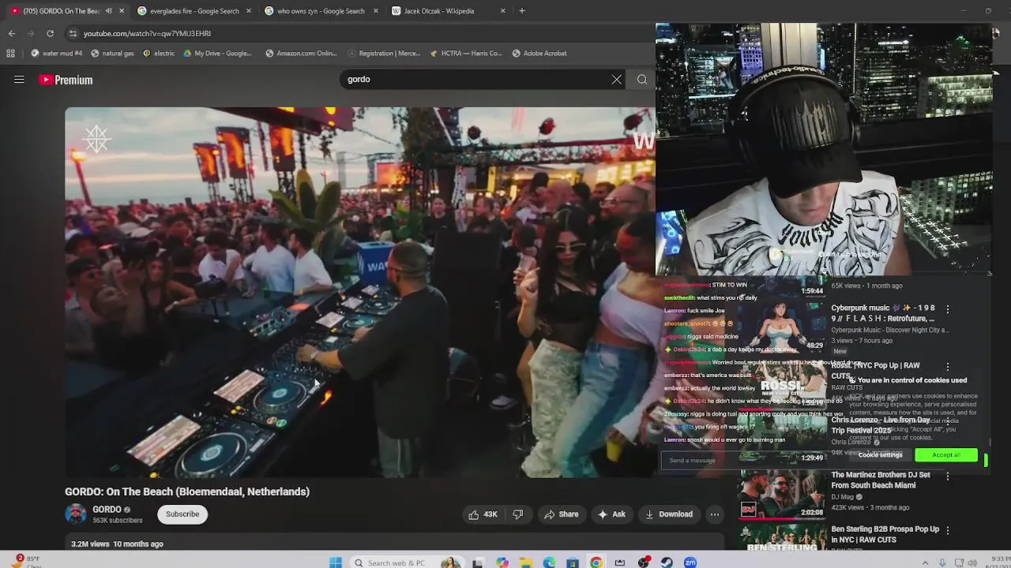The width and height of the screenshot is (1011, 568).
Task: Open Steam from the taskbar
Action: click(667, 562)
